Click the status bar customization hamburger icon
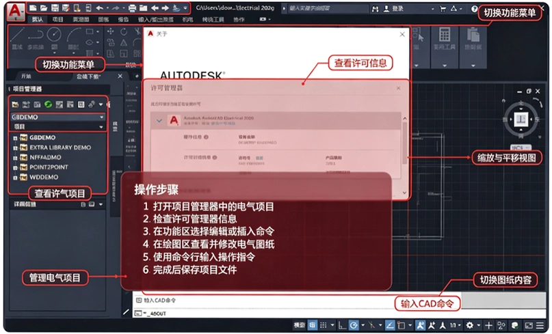Viewport: 552px width, 334px height. click(x=540, y=325)
